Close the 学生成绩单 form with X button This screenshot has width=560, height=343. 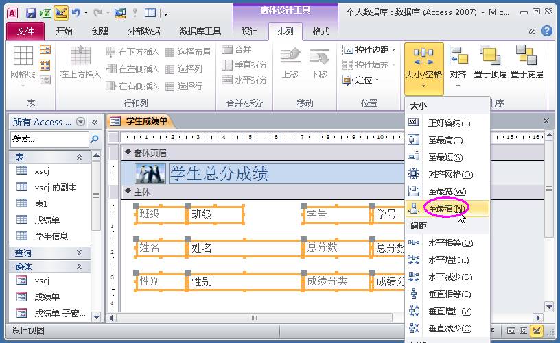pyautogui.click(x=546, y=121)
